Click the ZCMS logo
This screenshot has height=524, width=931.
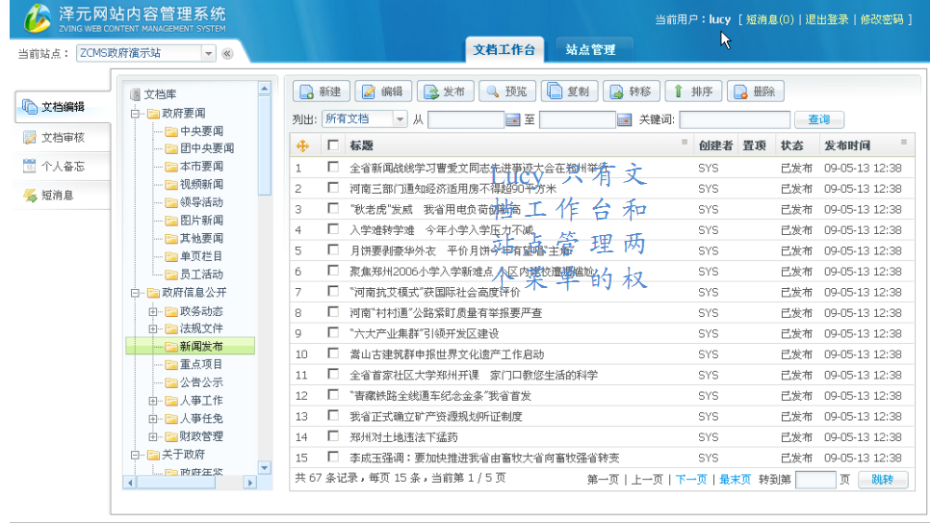tap(37, 18)
